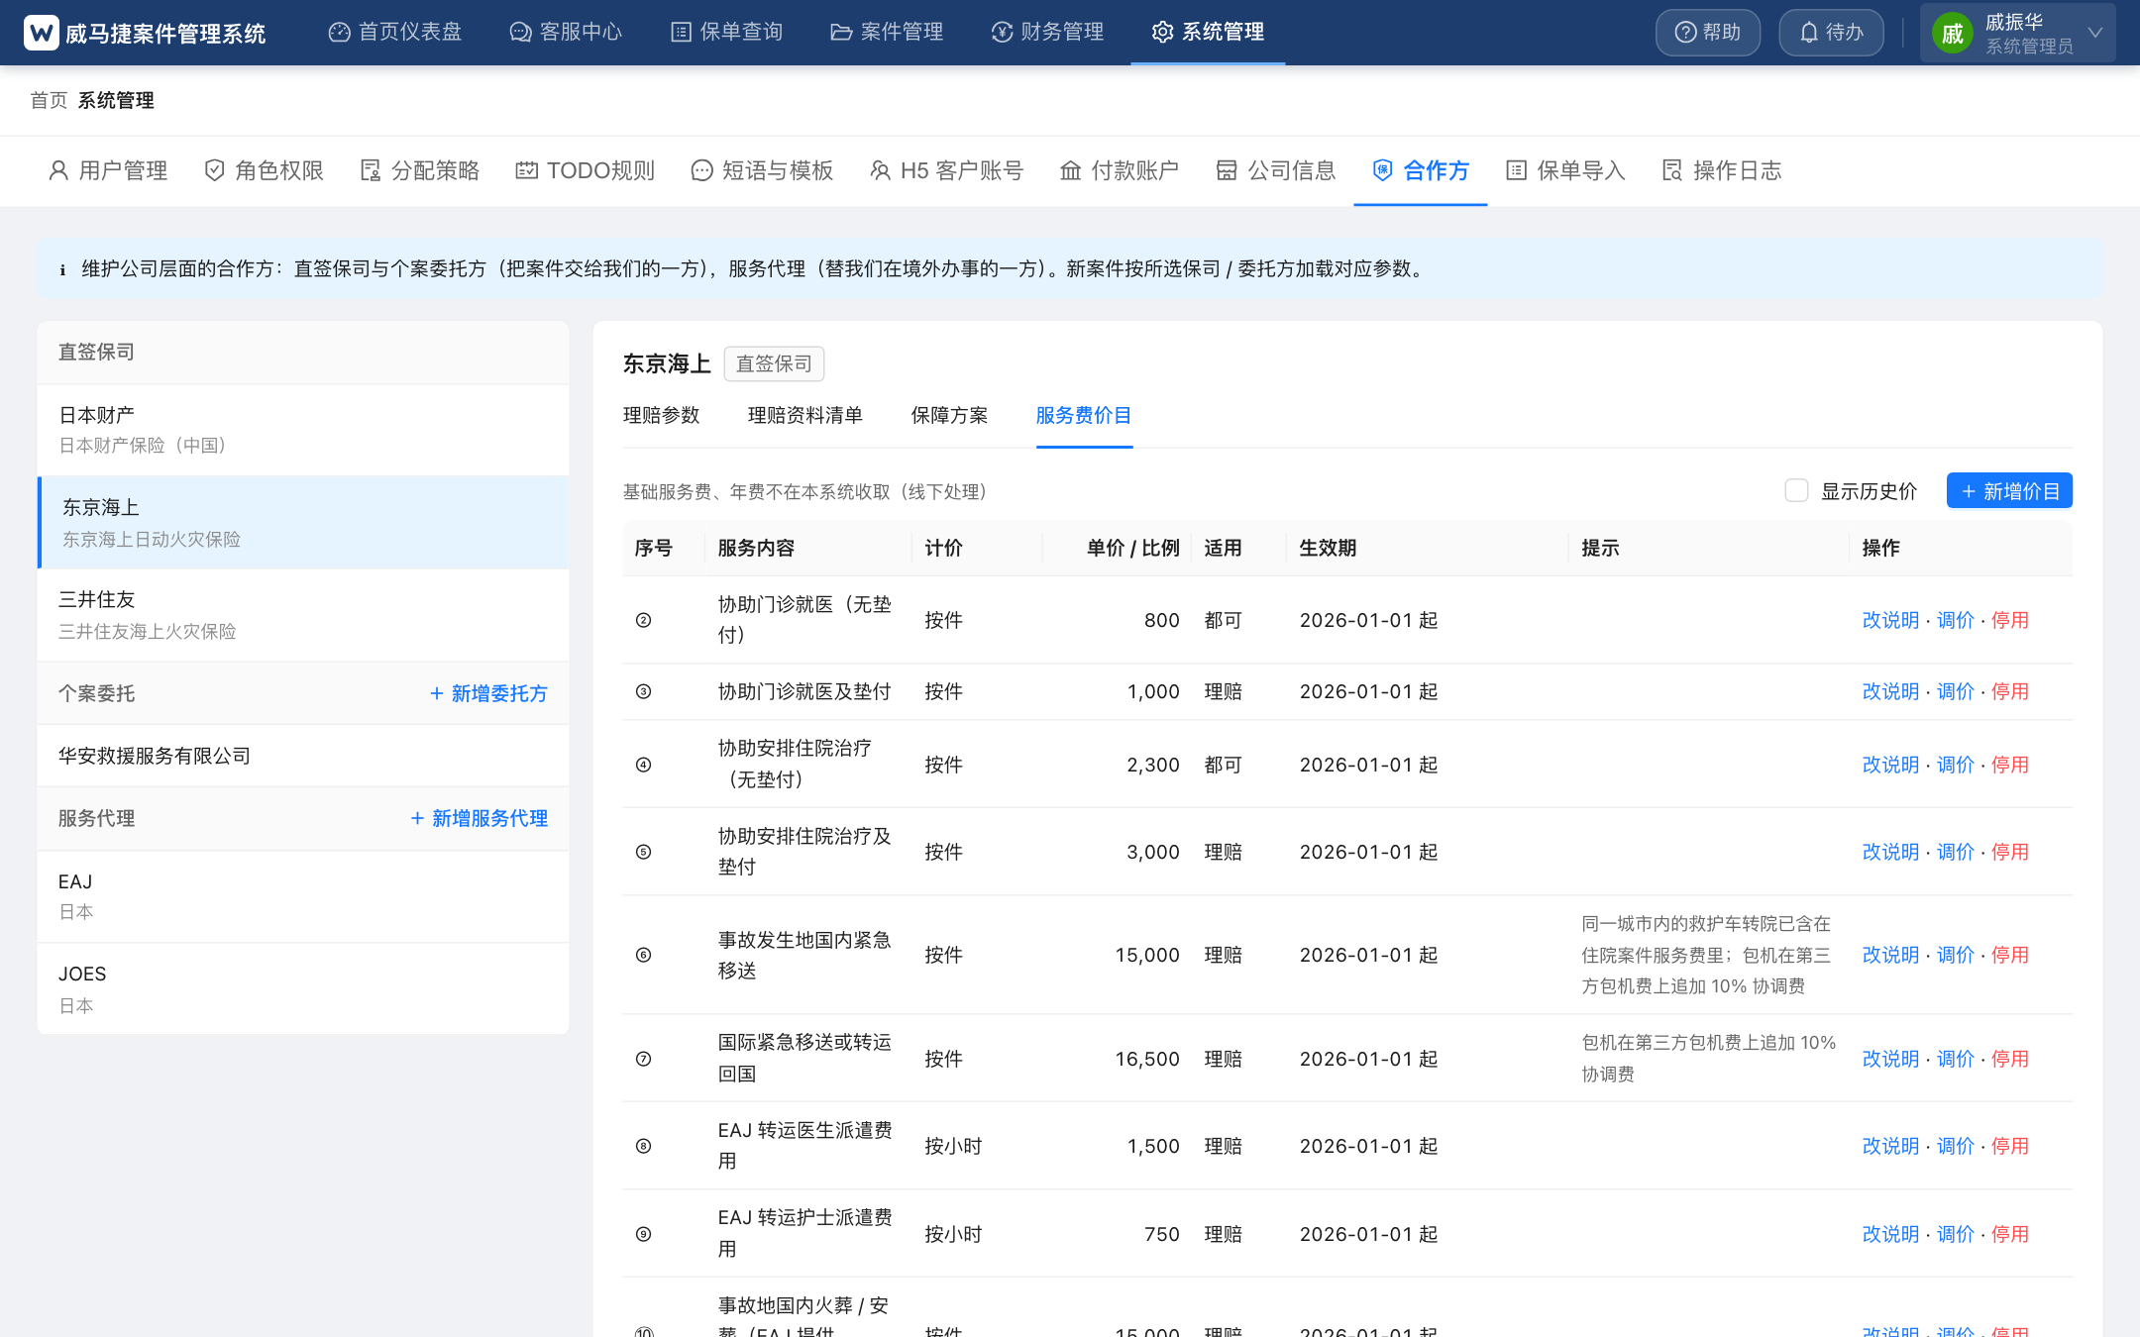Click the 保单查询 list icon
This screenshot has height=1337, width=2140.
pos(681,33)
